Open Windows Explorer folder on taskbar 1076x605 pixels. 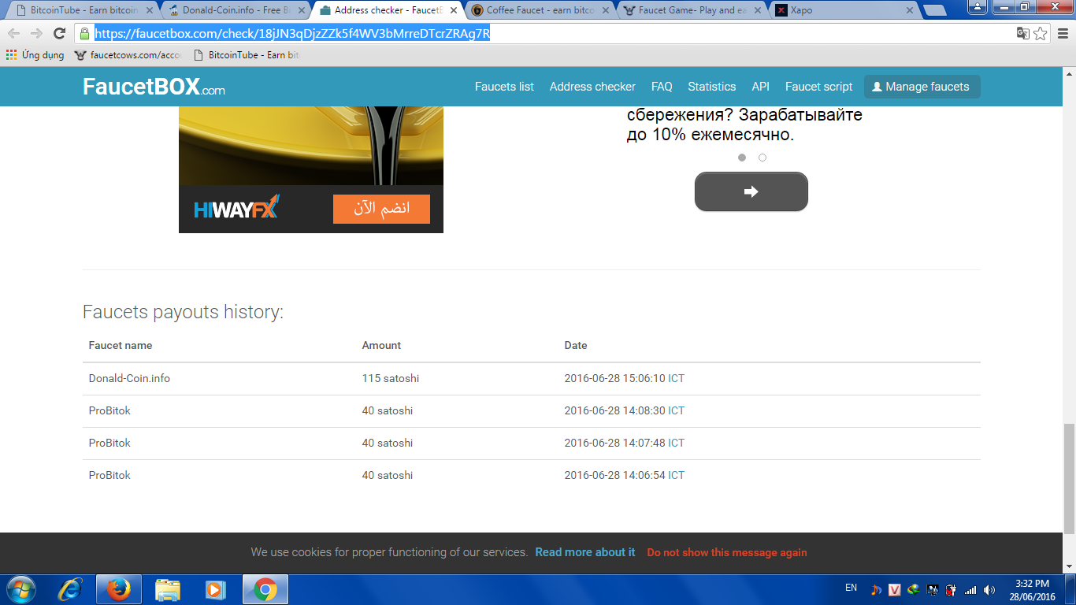point(168,589)
